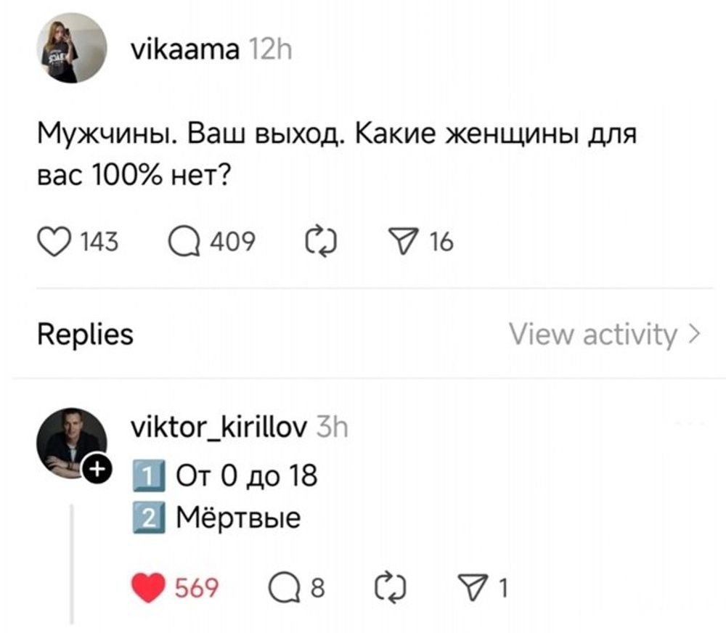The image size is (726, 633).
Task: Unlike viktor_kirillov's reply via the red heart
Action: pos(149,587)
